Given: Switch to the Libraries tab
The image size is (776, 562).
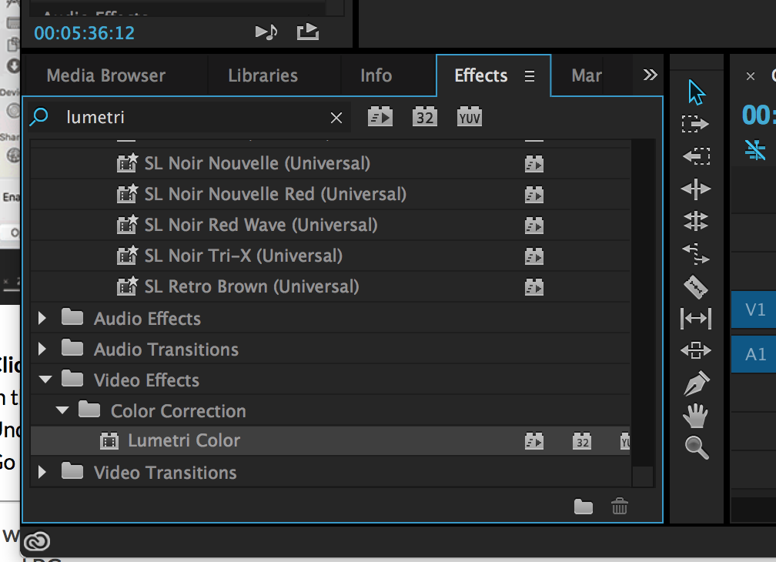Looking at the screenshot, I should 263,75.
